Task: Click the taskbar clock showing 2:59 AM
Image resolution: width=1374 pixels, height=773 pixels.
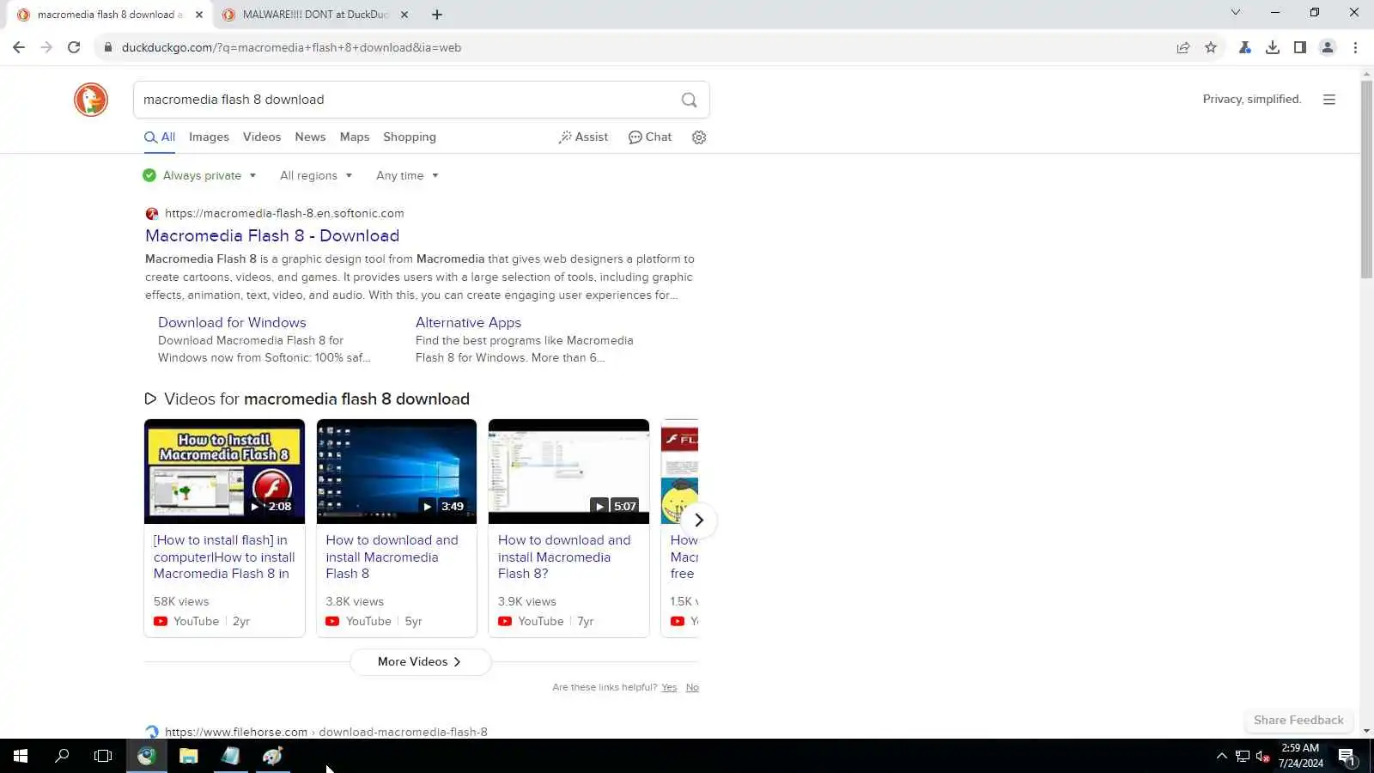Action: (x=1300, y=756)
